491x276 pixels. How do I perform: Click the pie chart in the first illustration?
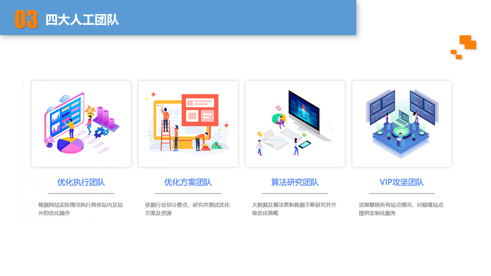tap(70, 145)
